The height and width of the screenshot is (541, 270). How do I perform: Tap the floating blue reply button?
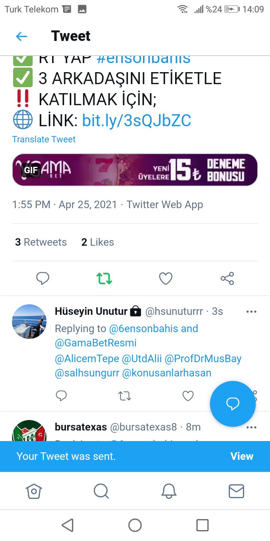coord(232,404)
